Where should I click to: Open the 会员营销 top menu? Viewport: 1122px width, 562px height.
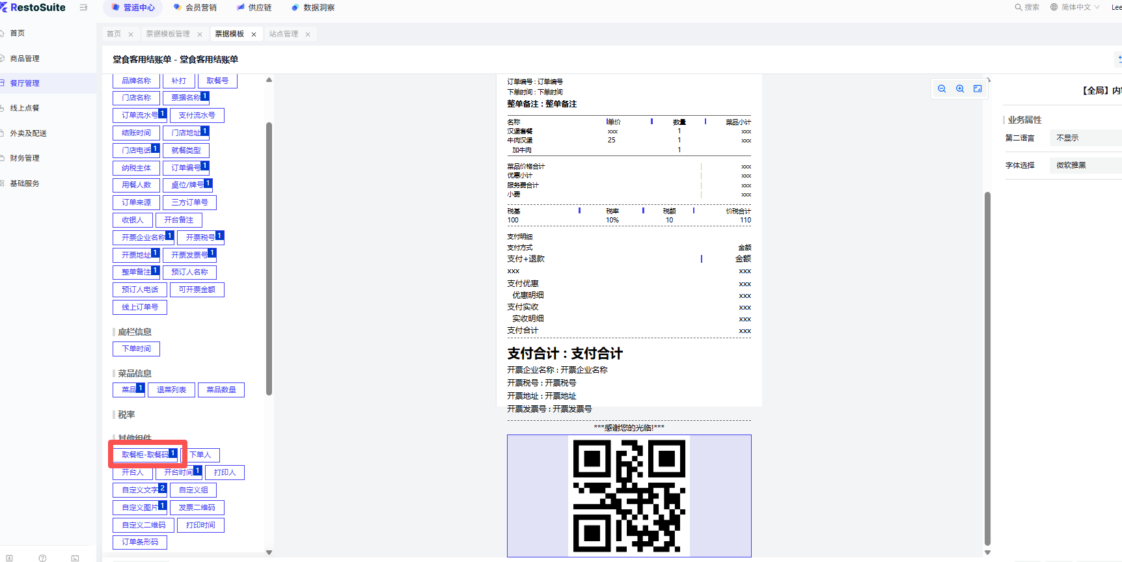(195, 8)
